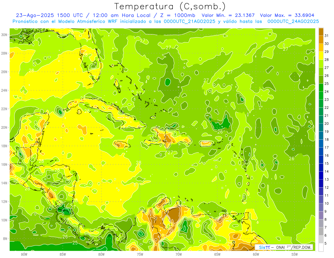Click the '26N' latitude axis label
The width and height of the screenshot is (334, 258).
click(x=5, y=72)
